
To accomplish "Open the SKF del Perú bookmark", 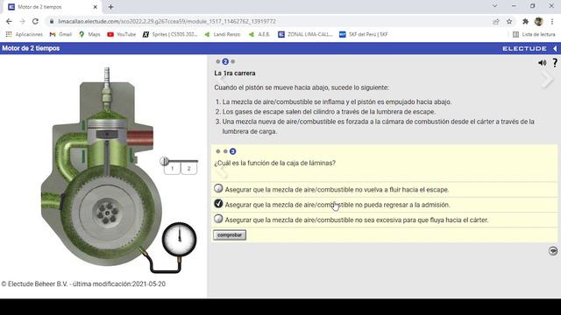I will 364,34.
